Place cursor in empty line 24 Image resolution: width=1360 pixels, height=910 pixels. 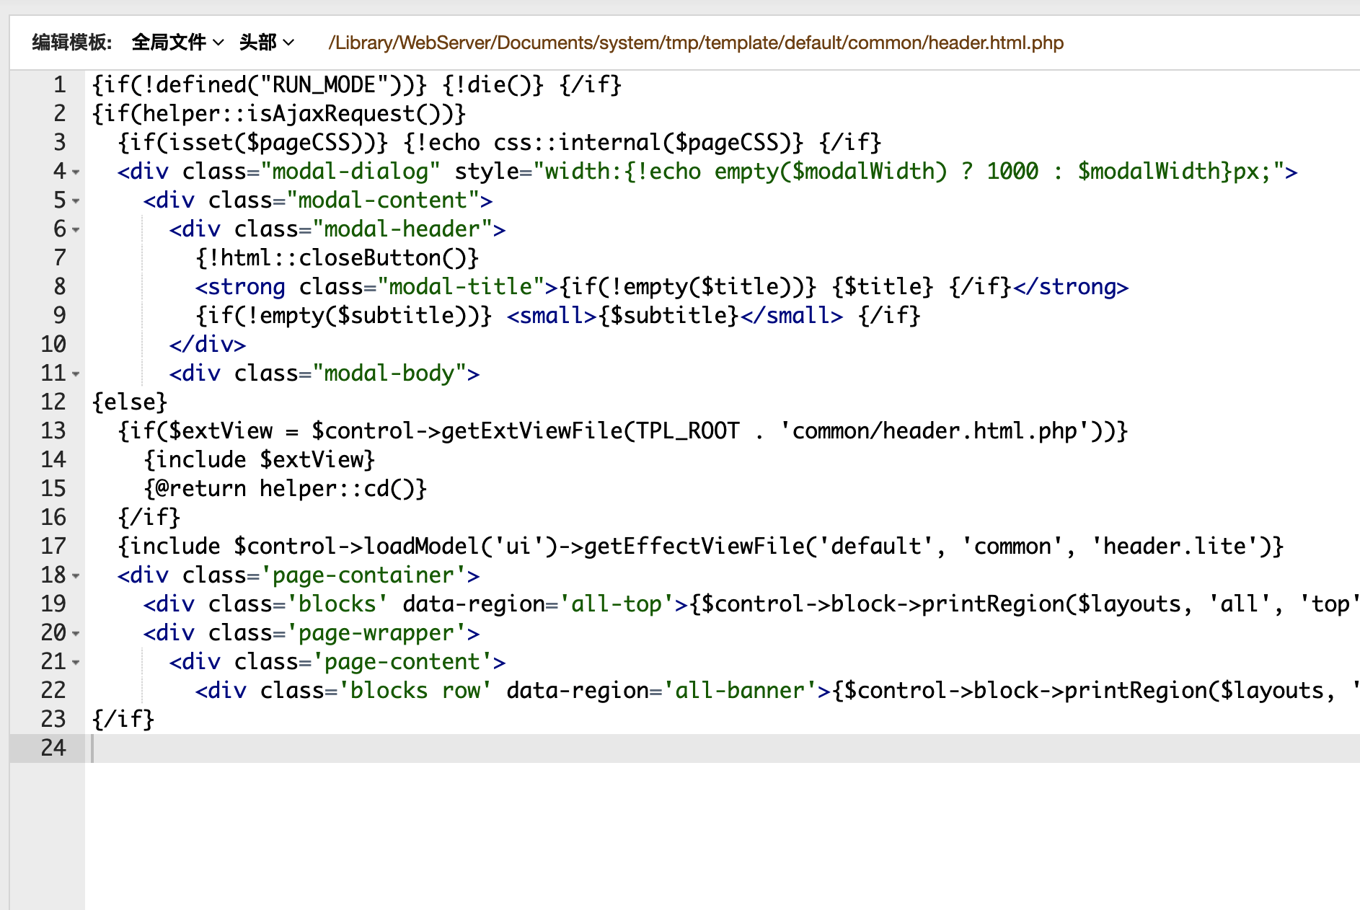721,748
